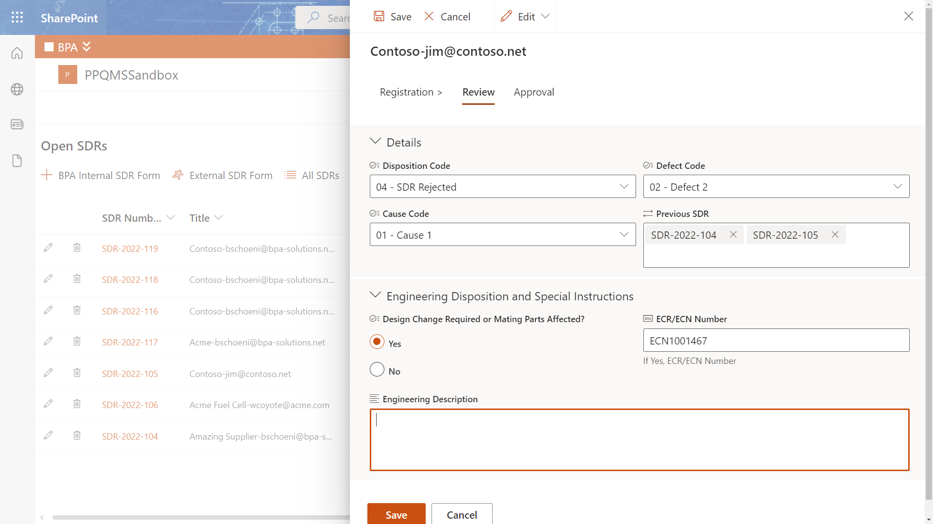933x524 pixels.
Task: Open the Cause Code dropdown
Action: (502, 235)
